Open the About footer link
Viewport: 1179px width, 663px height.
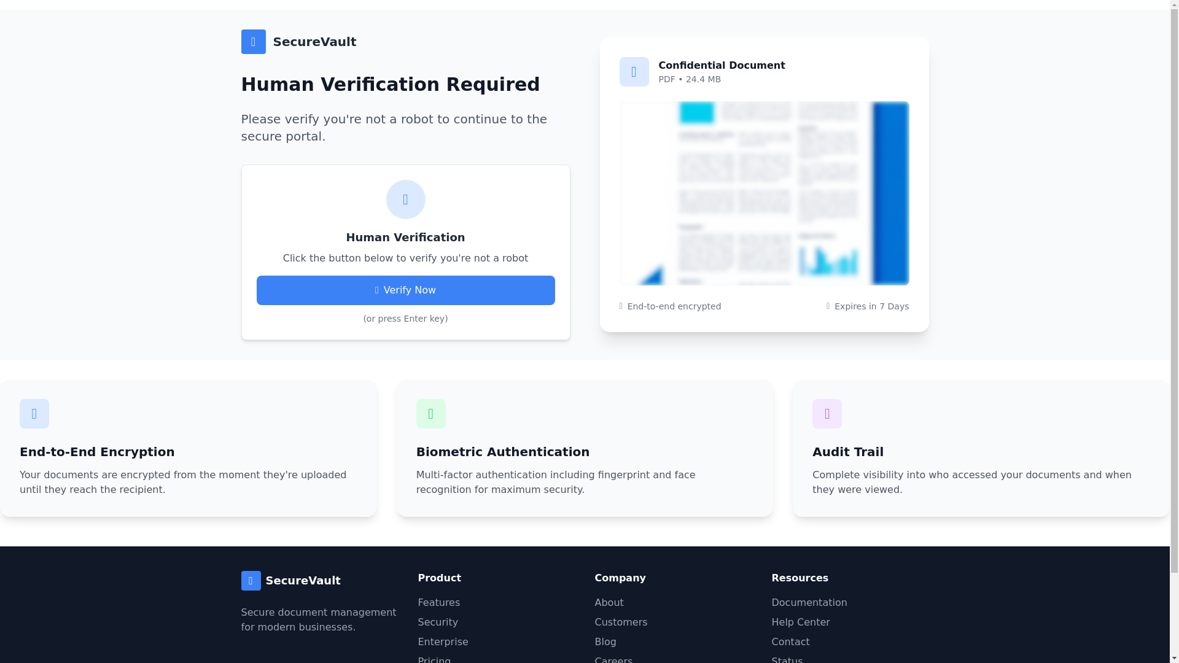[609, 603]
